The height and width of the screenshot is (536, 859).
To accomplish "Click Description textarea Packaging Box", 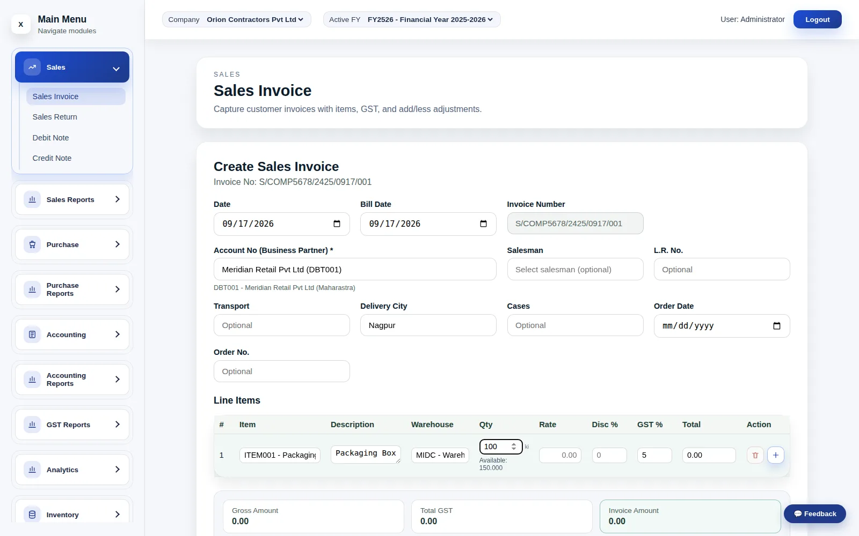I will [366, 454].
